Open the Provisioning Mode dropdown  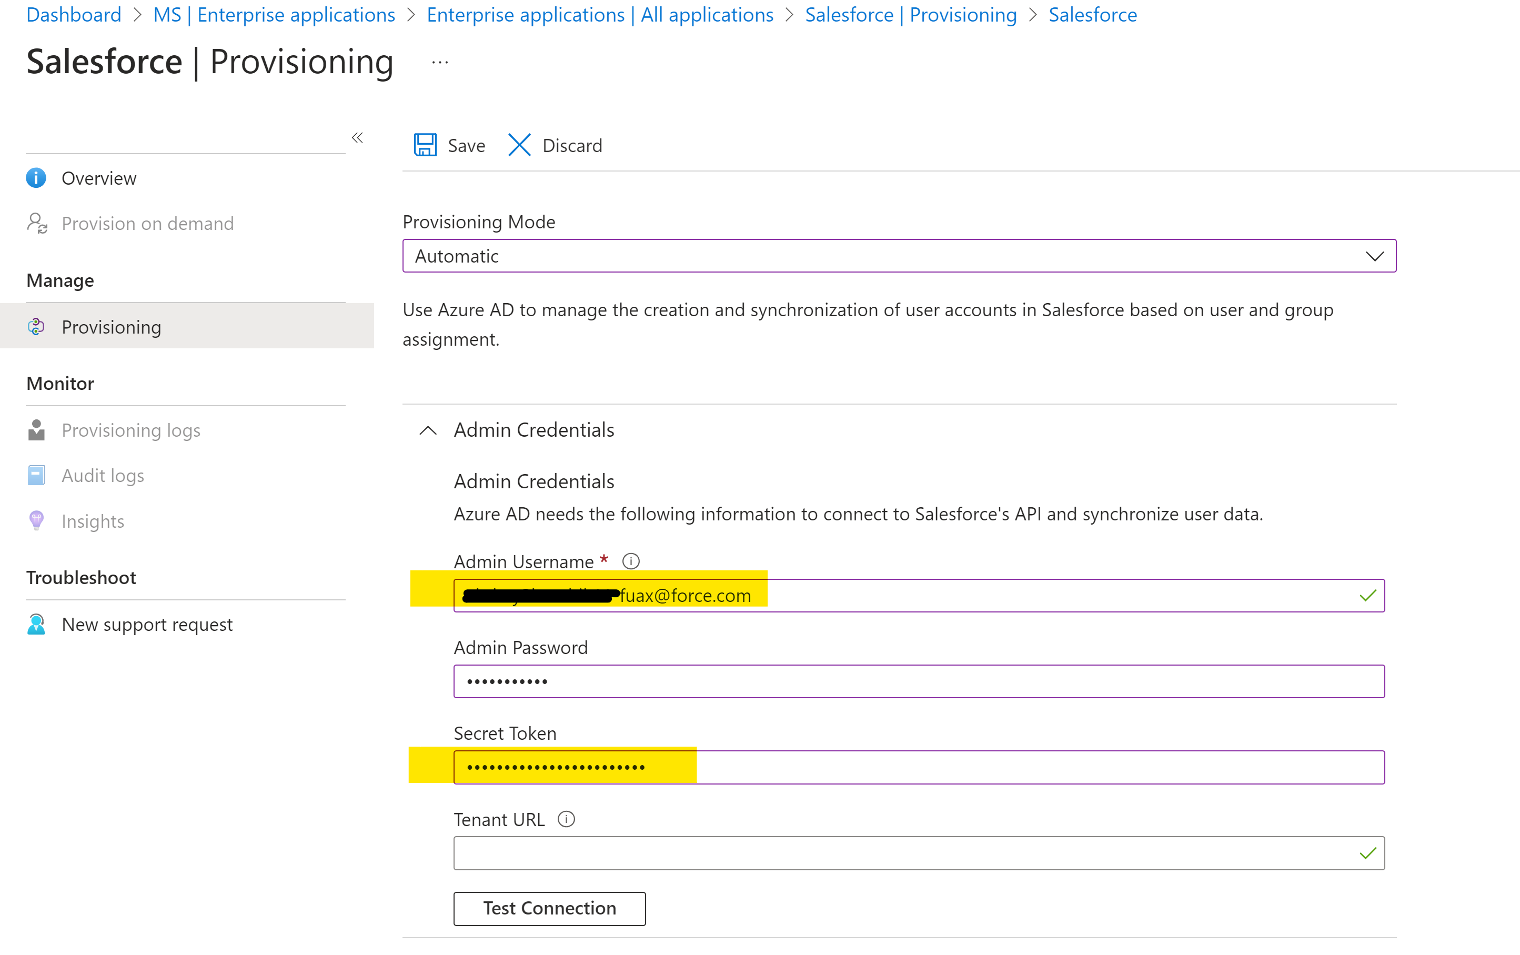[x=900, y=256]
